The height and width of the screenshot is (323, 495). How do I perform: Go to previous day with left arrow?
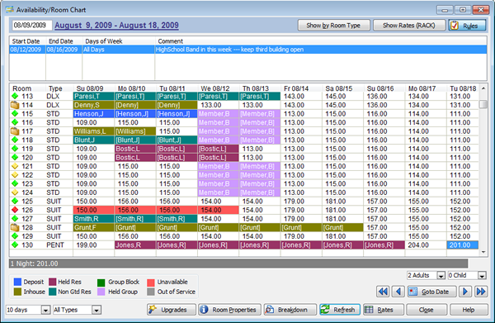click(398, 292)
